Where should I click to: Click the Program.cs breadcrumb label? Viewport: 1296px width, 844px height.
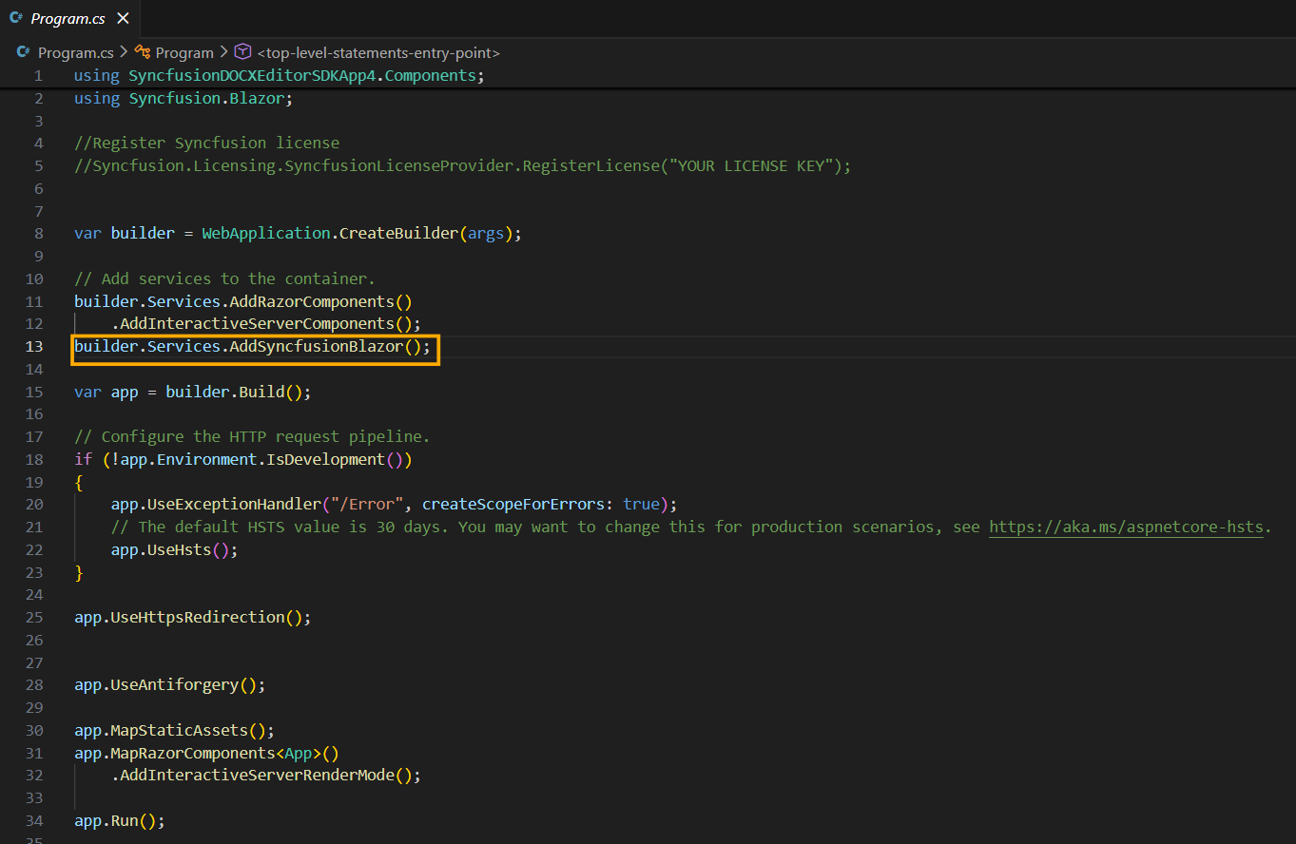pyautogui.click(x=76, y=52)
